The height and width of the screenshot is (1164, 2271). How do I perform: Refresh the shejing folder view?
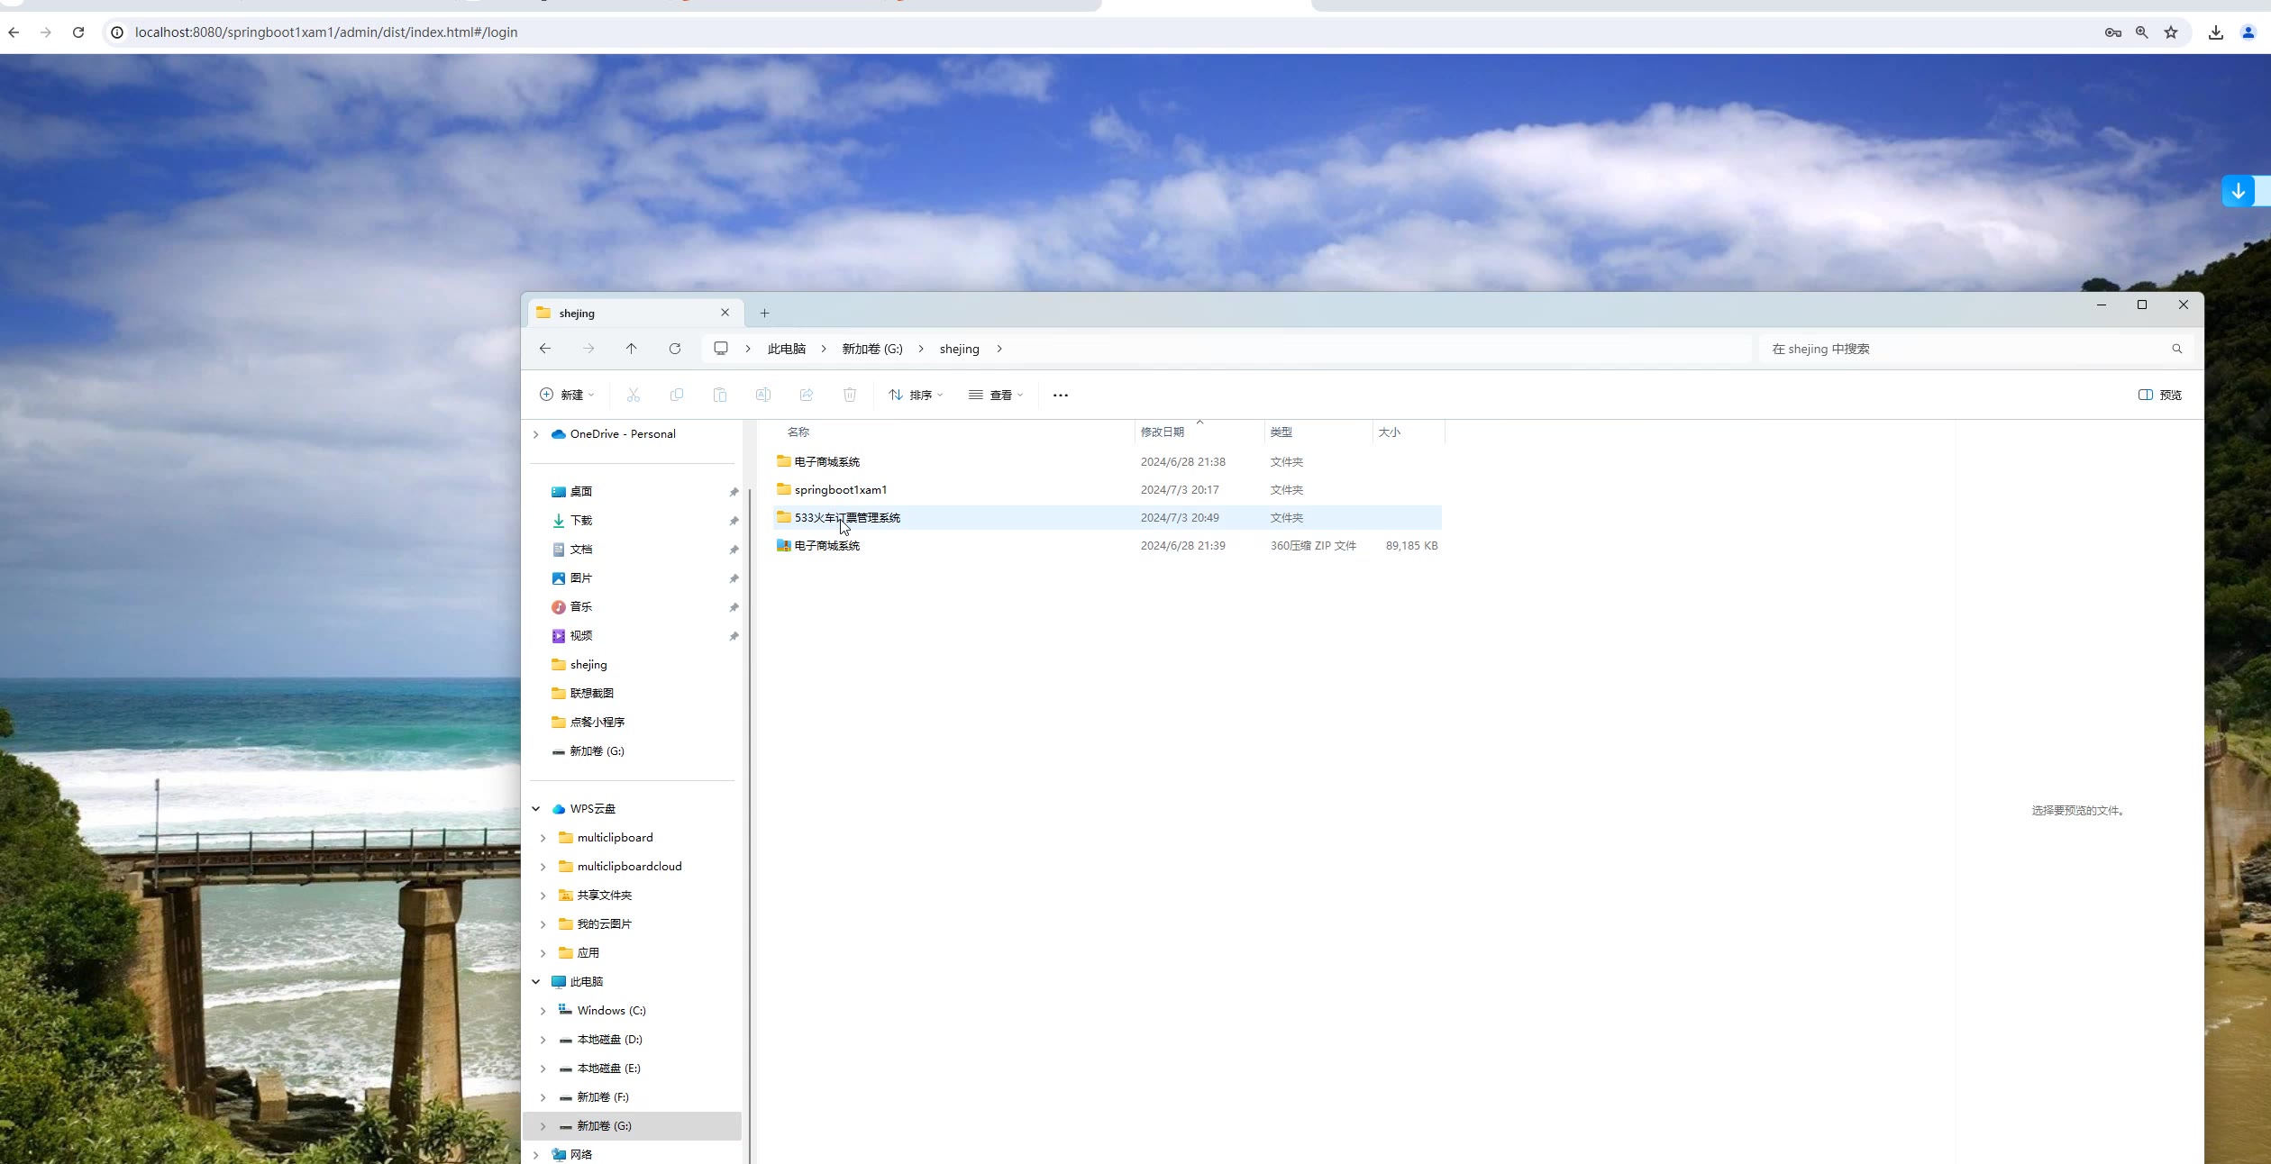click(675, 349)
